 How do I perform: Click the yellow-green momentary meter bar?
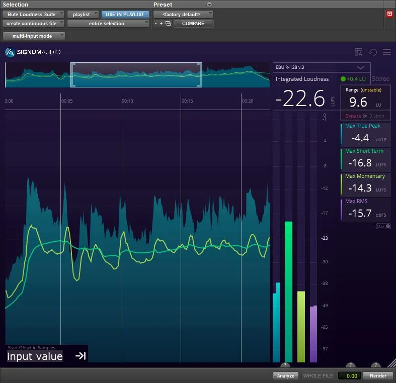point(301,327)
